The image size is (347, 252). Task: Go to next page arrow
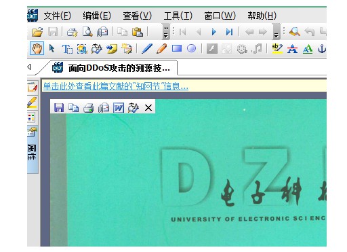click(x=213, y=32)
